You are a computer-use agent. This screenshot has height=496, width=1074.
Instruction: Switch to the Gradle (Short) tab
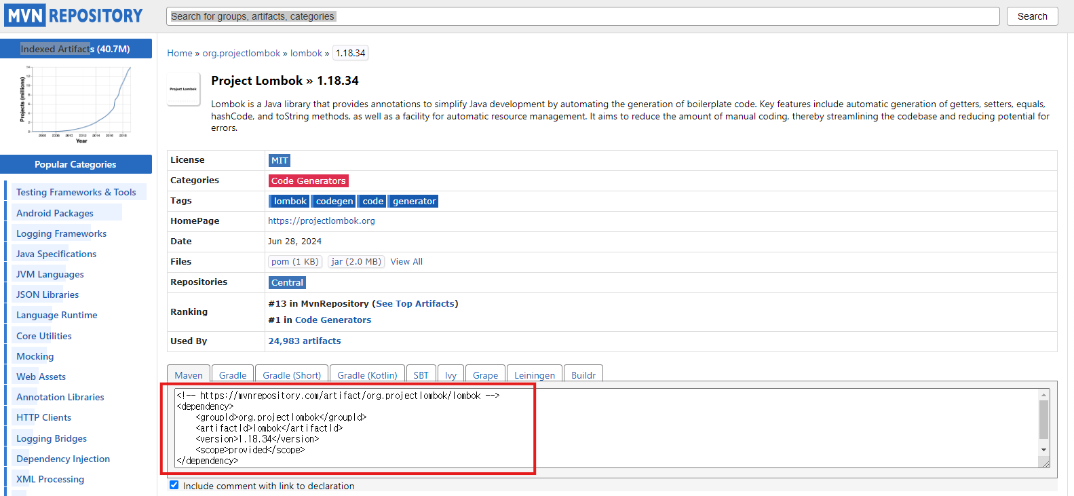tap(292, 375)
